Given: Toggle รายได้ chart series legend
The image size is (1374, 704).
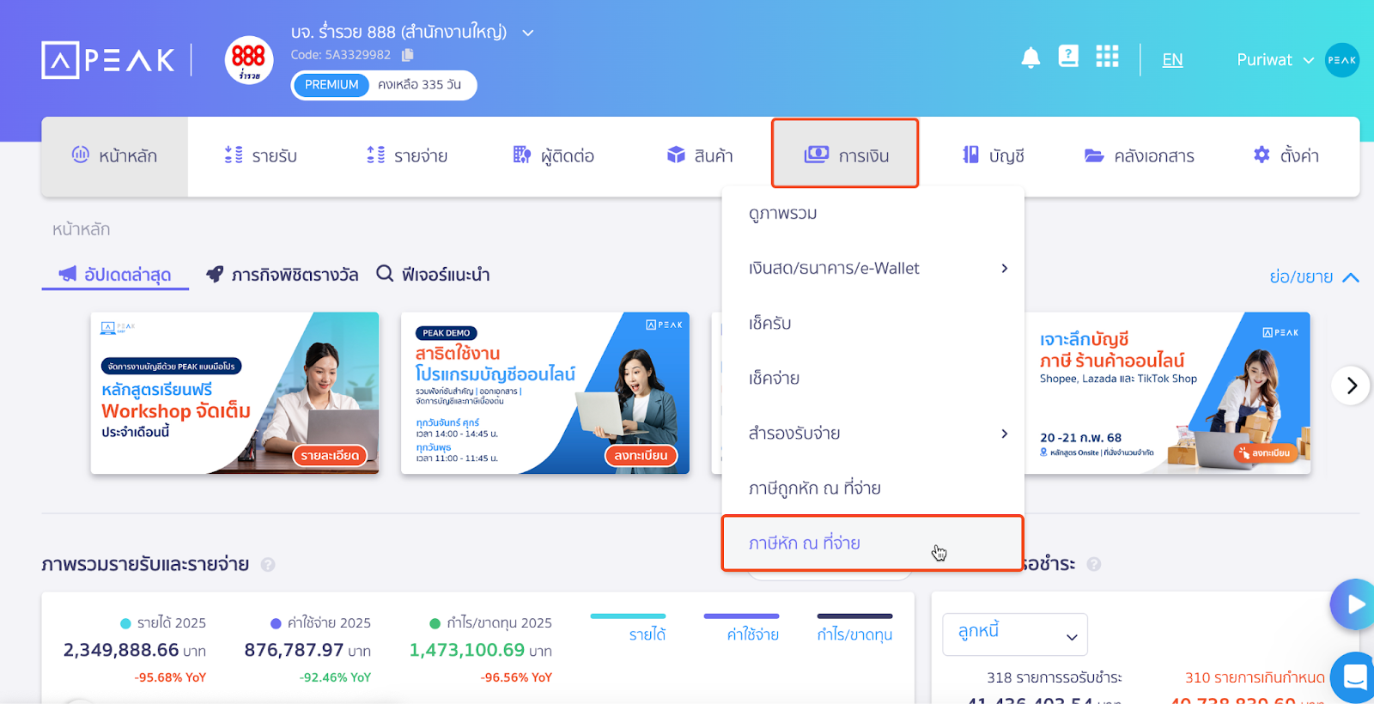Looking at the screenshot, I should coord(628,628).
